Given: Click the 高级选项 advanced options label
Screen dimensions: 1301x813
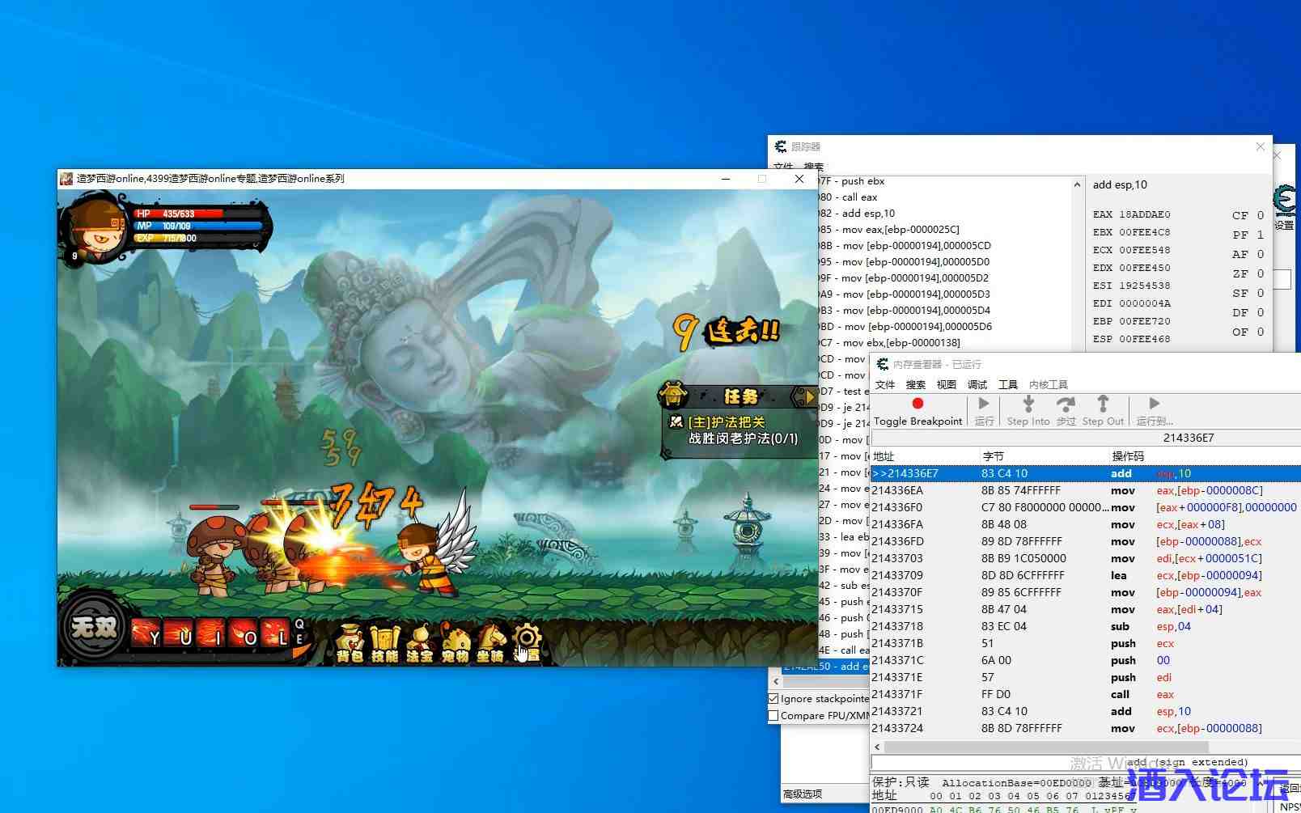Looking at the screenshot, I should point(803,794).
